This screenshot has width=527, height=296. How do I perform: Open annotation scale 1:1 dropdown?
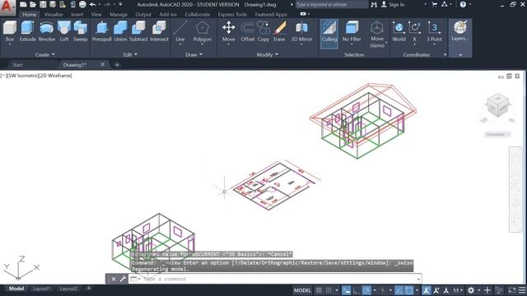(458, 290)
